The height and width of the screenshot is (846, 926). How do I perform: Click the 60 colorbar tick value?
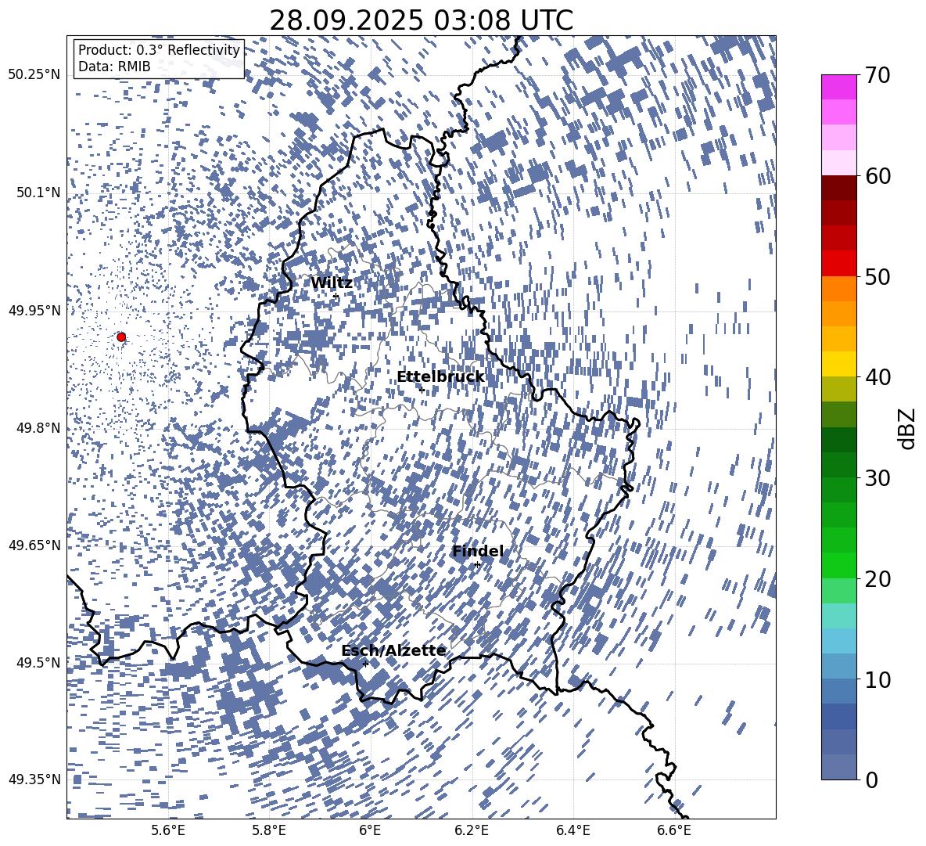pos(878,176)
